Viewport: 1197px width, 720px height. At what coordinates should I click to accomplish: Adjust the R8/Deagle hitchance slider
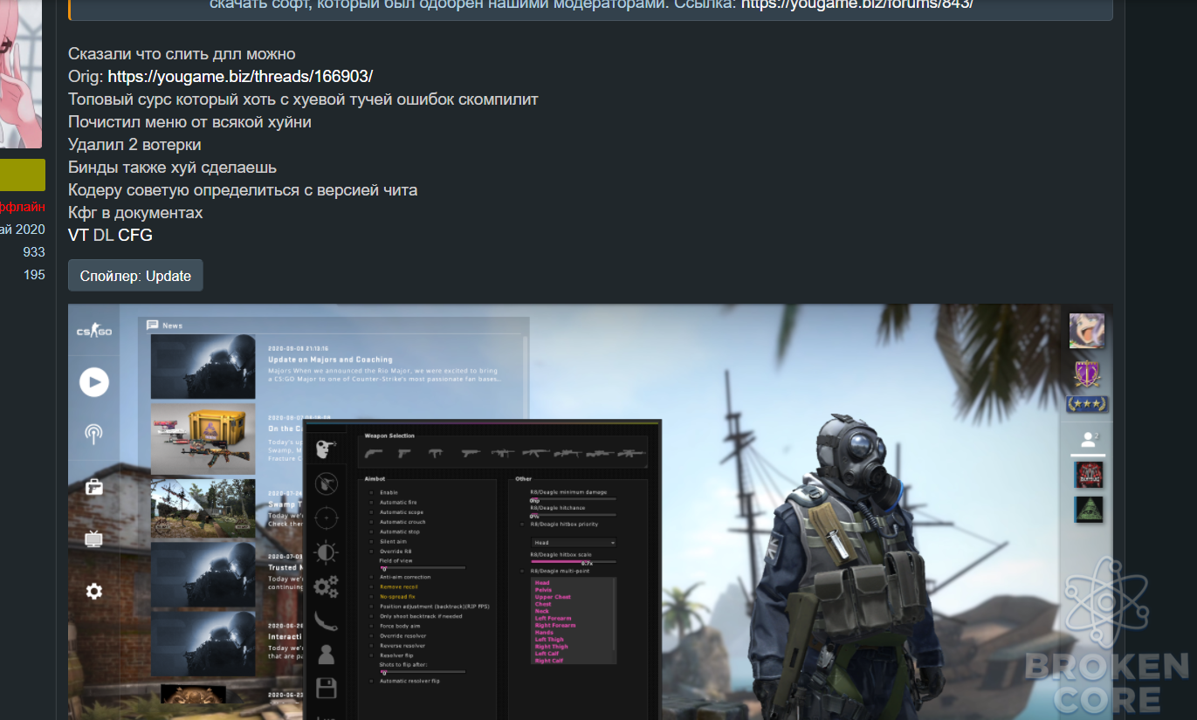tap(574, 514)
